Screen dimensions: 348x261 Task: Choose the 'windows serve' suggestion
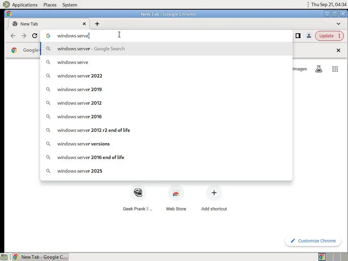click(166, 63)
